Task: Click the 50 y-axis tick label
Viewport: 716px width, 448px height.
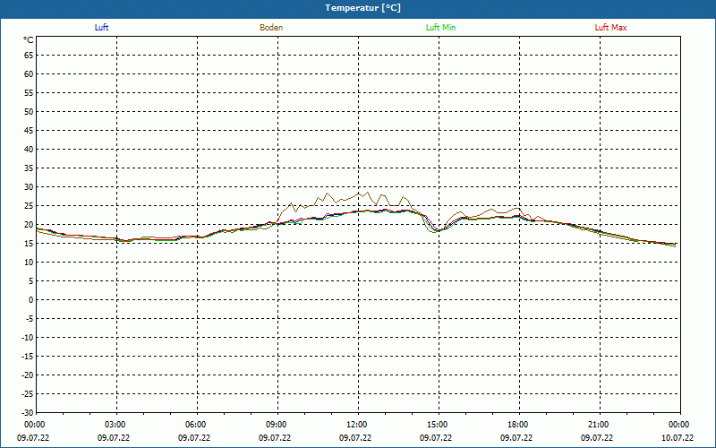Action: click(x=29, y=111)
